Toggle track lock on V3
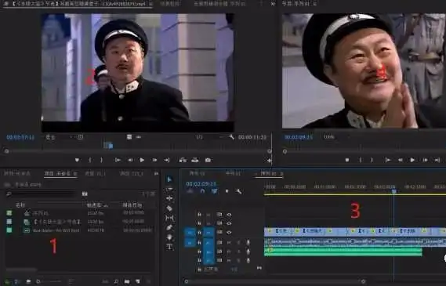 tap(199, 215)
